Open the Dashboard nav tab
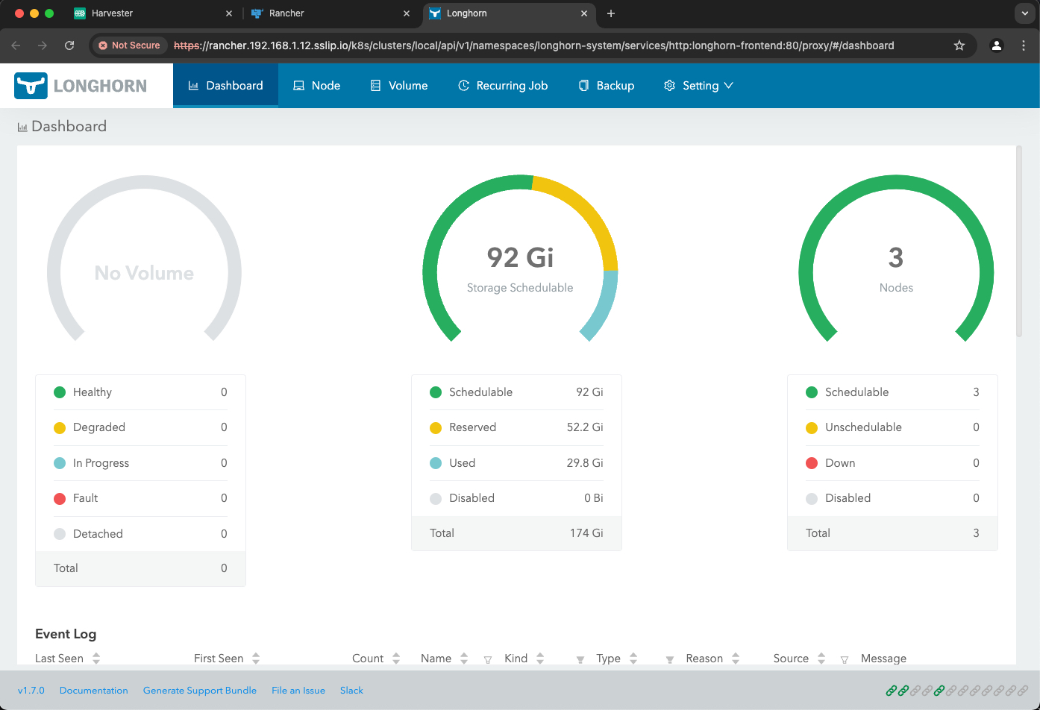The image size is (1040, 710). coord(225,86)
